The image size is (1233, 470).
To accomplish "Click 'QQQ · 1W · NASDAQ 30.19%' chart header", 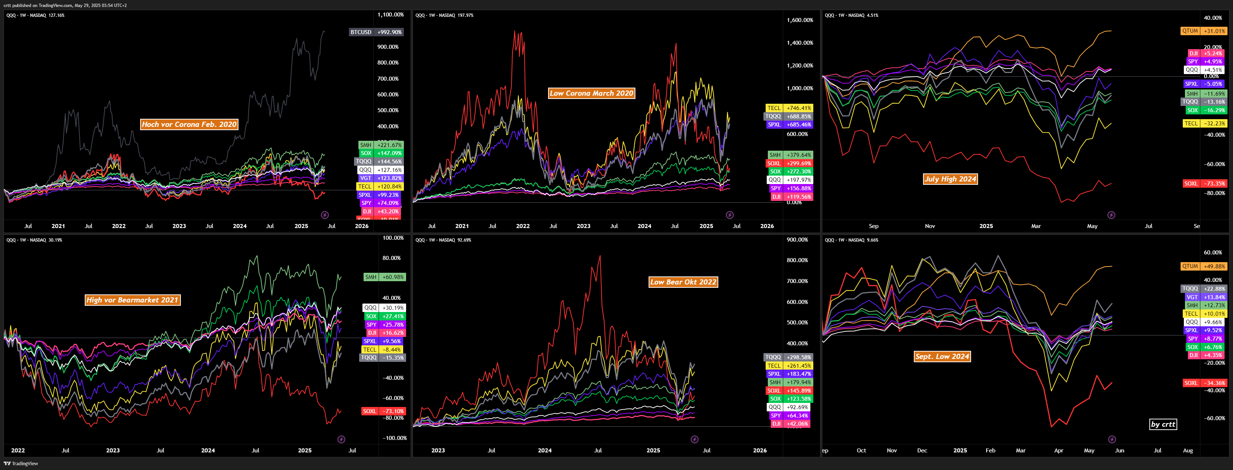I will (x=34, y=240).
